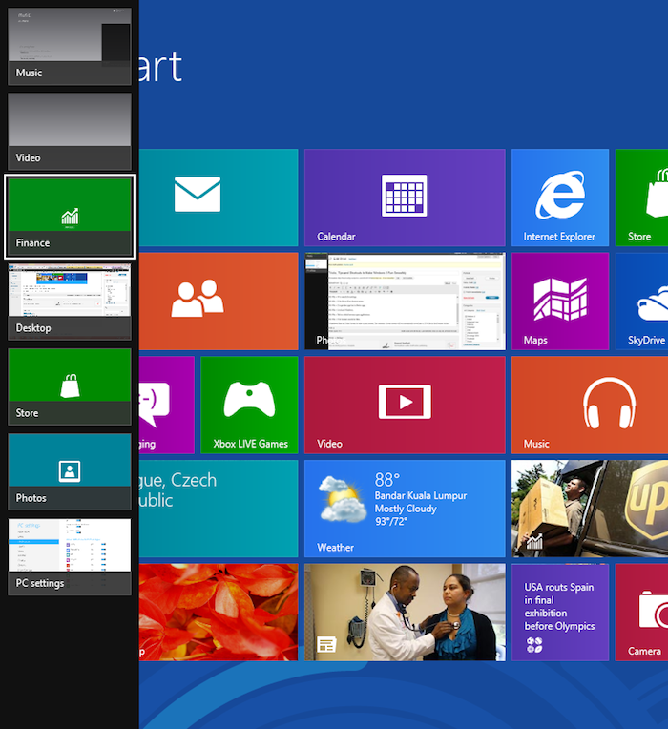Open the Internet Explorer tile

tap(559, 198)
